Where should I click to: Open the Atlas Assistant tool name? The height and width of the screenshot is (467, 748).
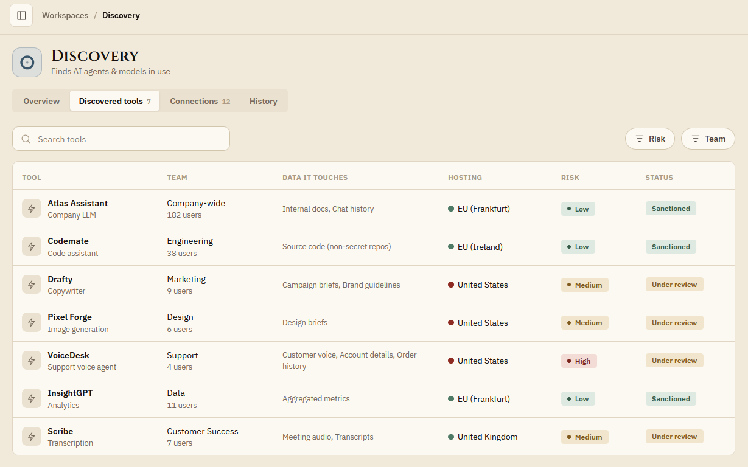[78, 203]
